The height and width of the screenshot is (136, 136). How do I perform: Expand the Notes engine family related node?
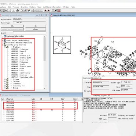(3, 40)
